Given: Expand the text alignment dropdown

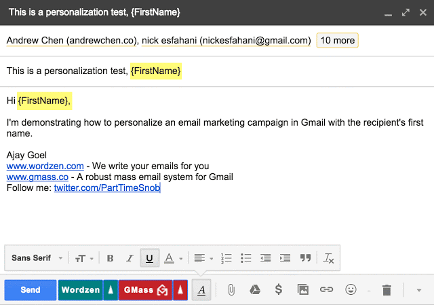Looking at the screenshot, I should 203,258.
